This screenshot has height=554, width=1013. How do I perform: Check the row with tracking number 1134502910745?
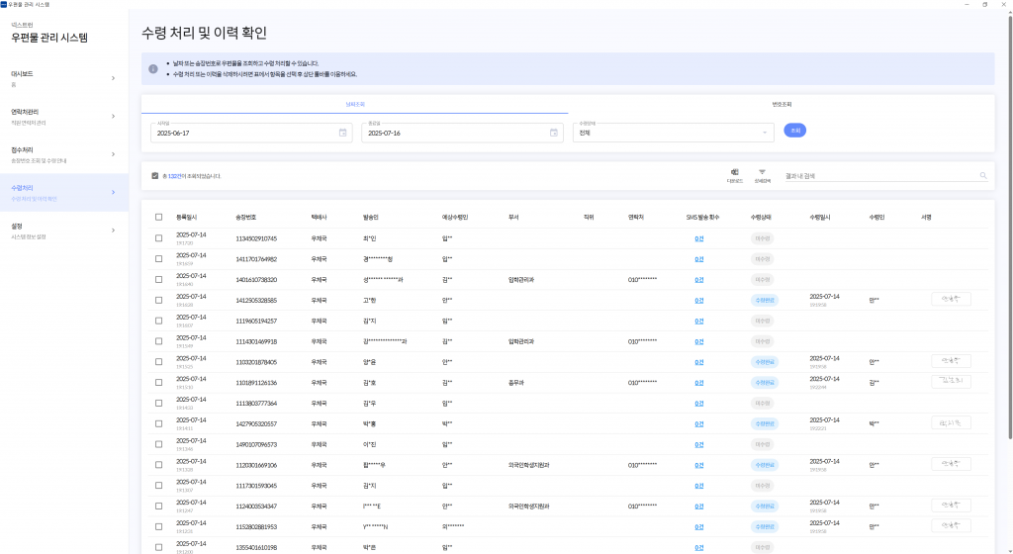(x=159, y=238)
